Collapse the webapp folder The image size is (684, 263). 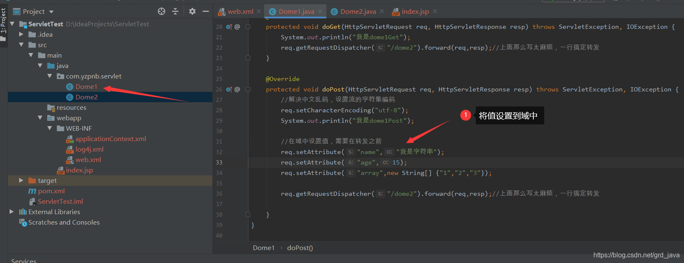40,118
